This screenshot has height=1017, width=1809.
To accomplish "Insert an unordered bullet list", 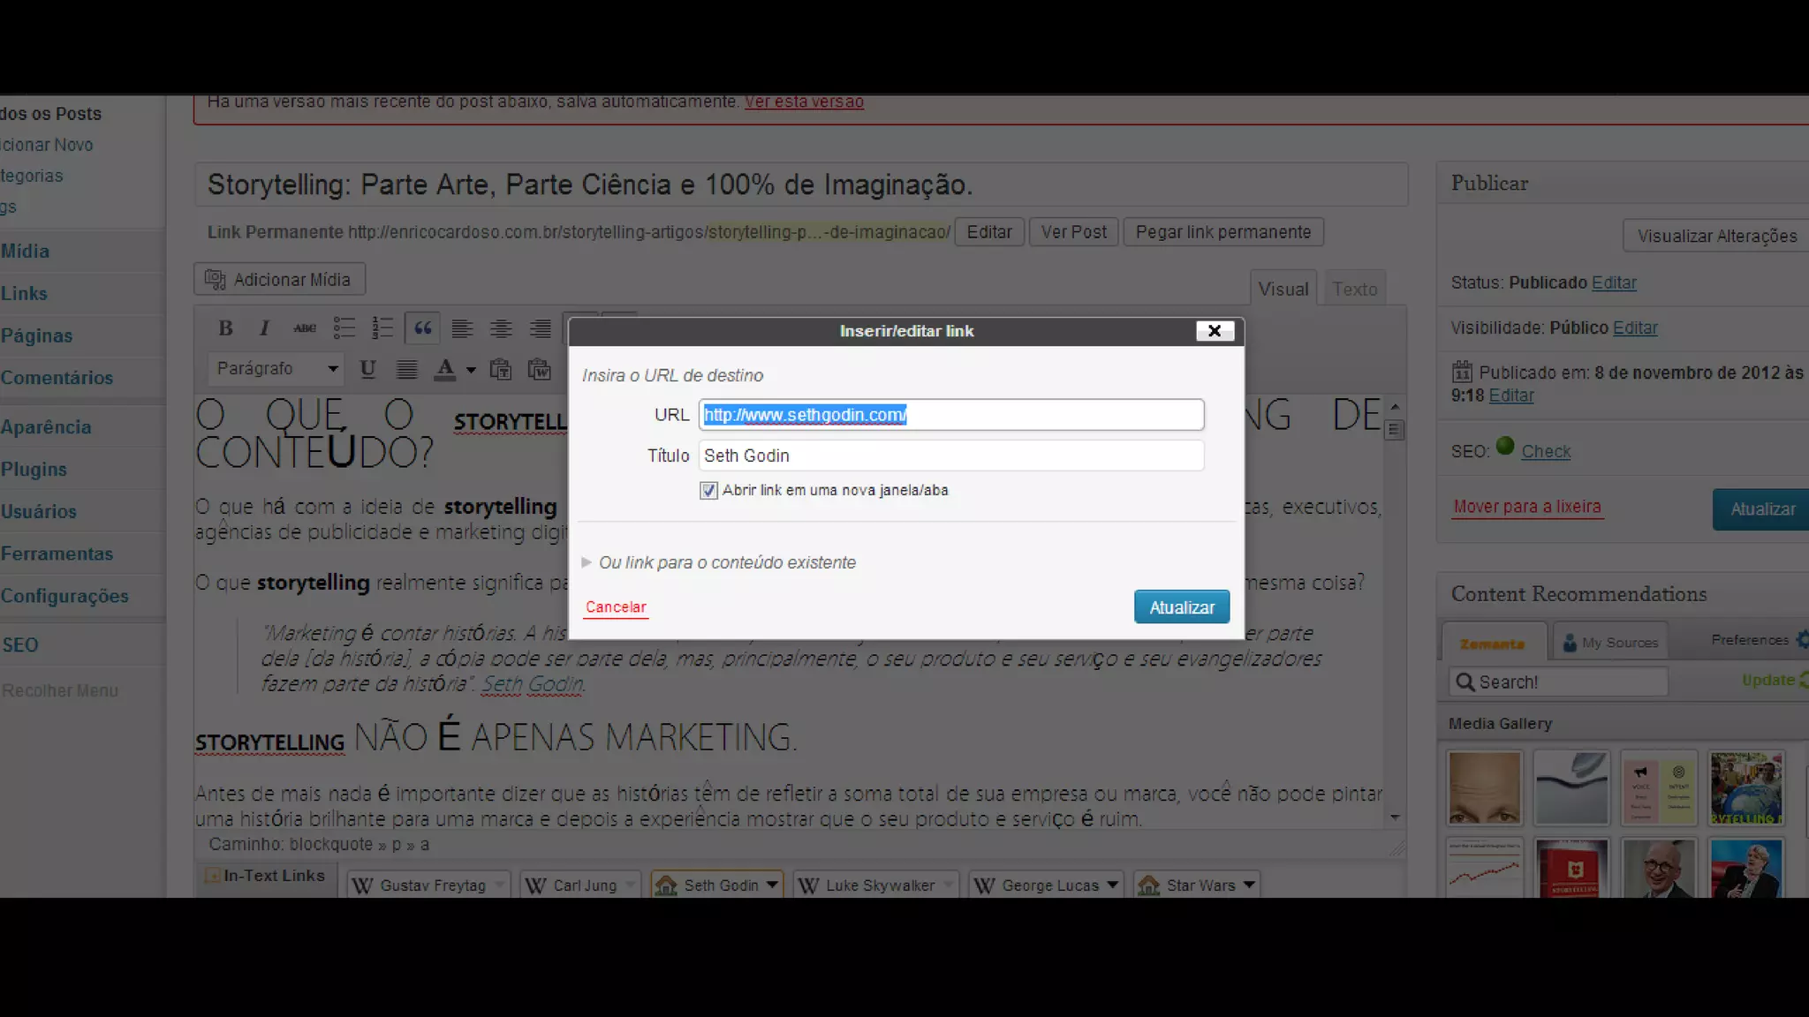I will (x=344, y=328).
